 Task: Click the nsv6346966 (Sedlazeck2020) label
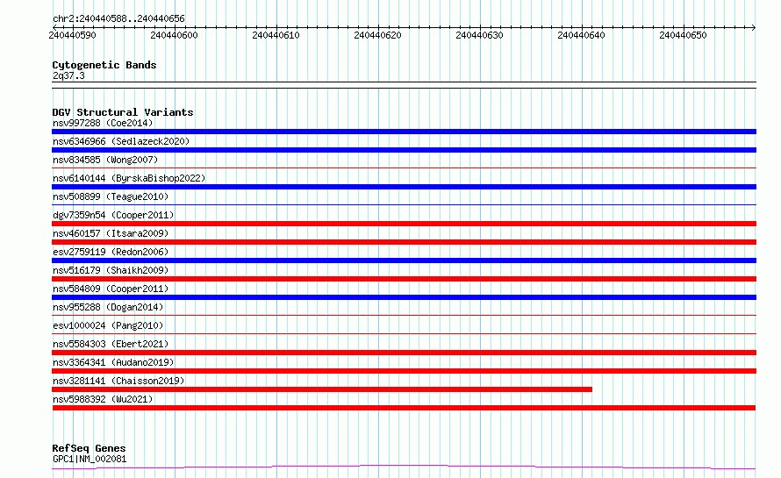121,141
